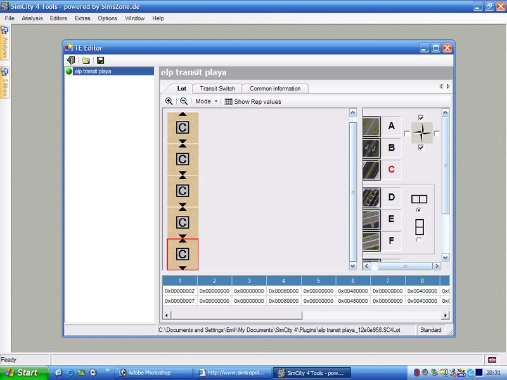Viewport: 507px width, 380px height.
Task: Click data table horizontal scroll right arrow
Action: pyautogui.click(x=446, y=315)
